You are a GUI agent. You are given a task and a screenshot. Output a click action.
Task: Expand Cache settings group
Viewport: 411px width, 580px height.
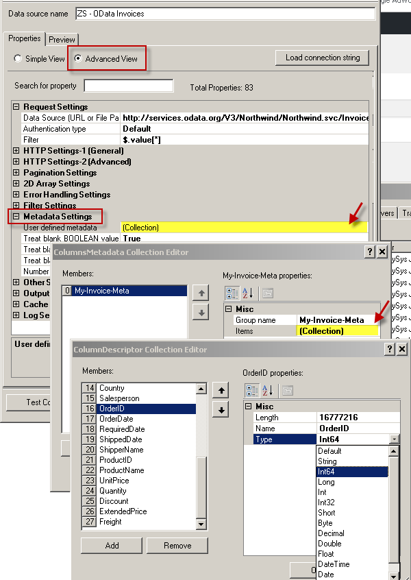click(16, 304)
